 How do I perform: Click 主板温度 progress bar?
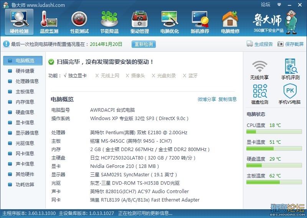(274, 182)
